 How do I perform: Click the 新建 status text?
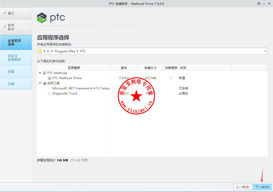coord(182,78)
